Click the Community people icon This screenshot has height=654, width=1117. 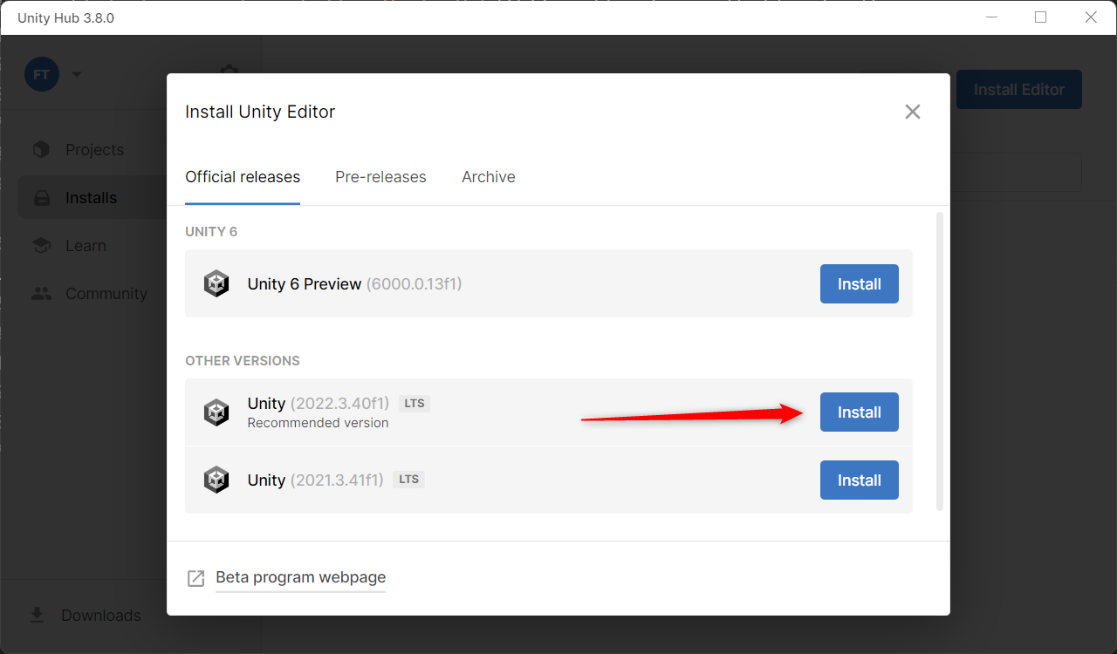point(41,294)
